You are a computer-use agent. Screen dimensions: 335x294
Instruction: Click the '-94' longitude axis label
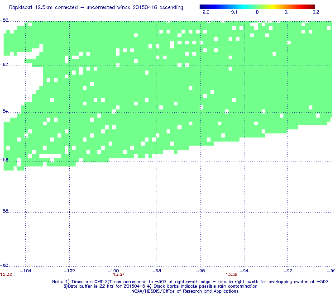tap(244, 271)
